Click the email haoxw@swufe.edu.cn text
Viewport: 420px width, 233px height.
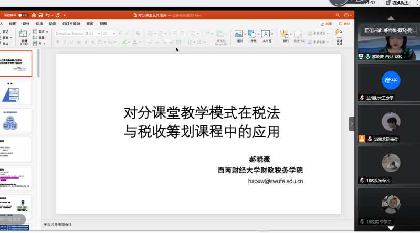[x=276, y=181]
